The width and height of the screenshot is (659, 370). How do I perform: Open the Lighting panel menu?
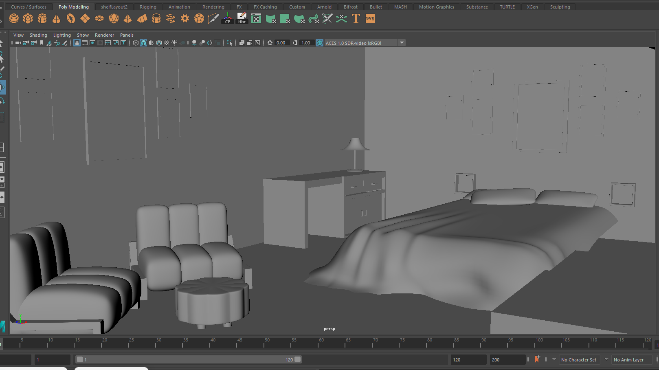click(62, 35)
